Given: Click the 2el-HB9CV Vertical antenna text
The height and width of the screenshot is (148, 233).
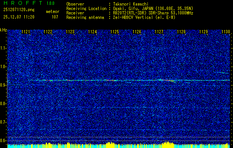Looking at the screenshot, I should pyautogui.click(x=144, y=17).
